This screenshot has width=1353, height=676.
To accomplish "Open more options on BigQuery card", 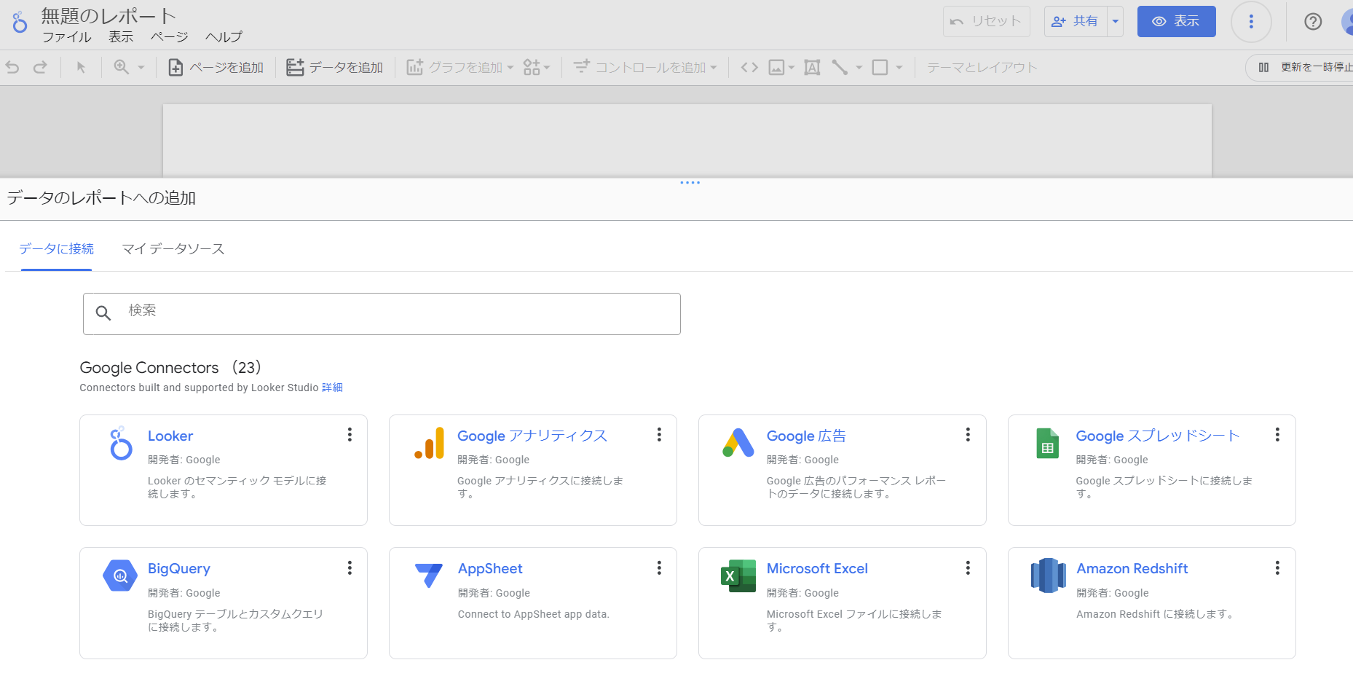I will 350,568.
